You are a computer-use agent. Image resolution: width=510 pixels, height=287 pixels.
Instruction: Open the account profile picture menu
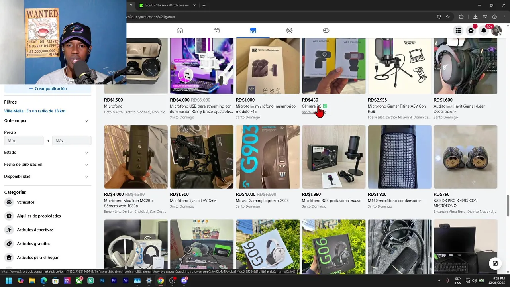[496, 31]
